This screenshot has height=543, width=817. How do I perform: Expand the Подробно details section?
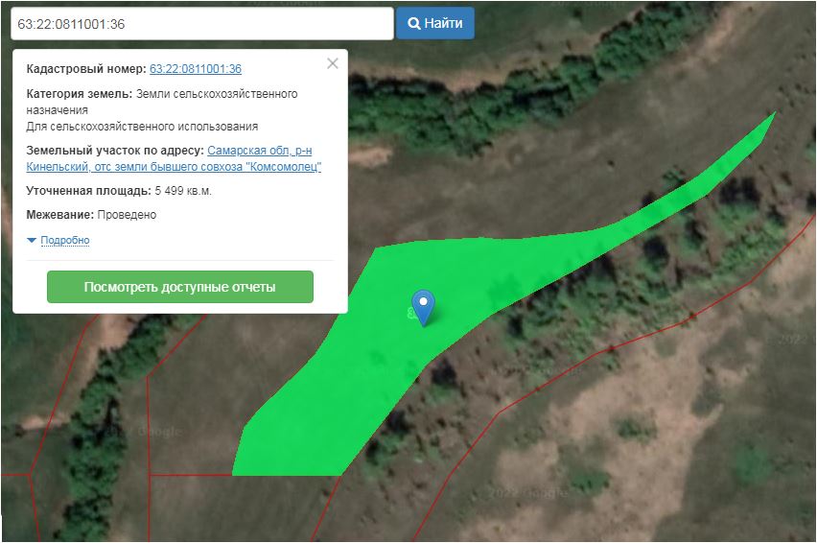(x=64, y=240)
